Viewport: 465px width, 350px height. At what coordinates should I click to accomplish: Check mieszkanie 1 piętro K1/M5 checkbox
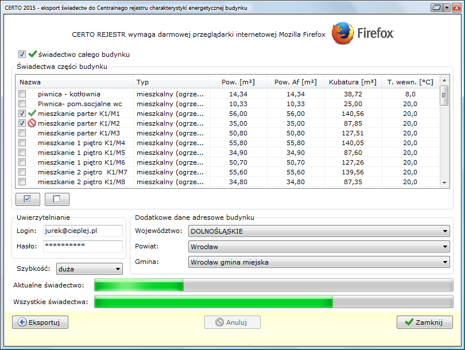(x=22, y=153)
